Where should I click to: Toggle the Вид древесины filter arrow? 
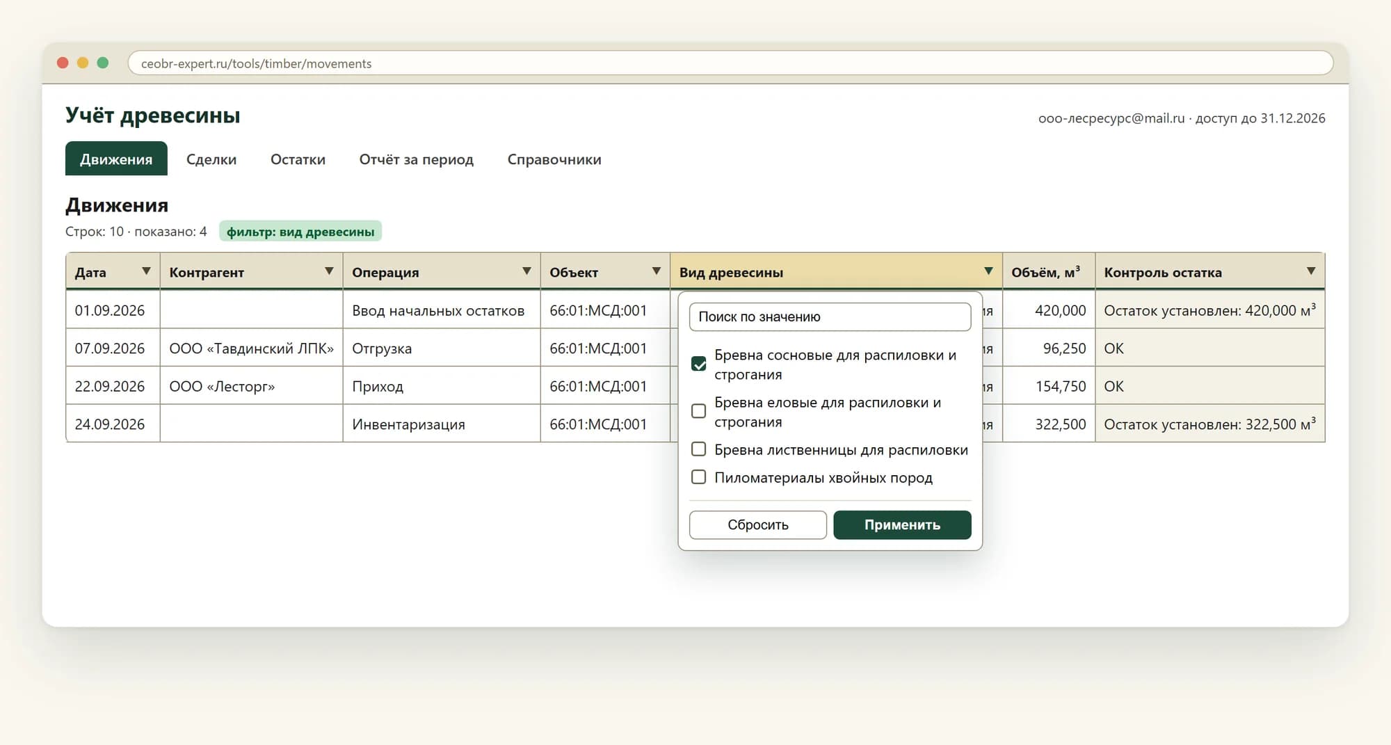point(988,271)
